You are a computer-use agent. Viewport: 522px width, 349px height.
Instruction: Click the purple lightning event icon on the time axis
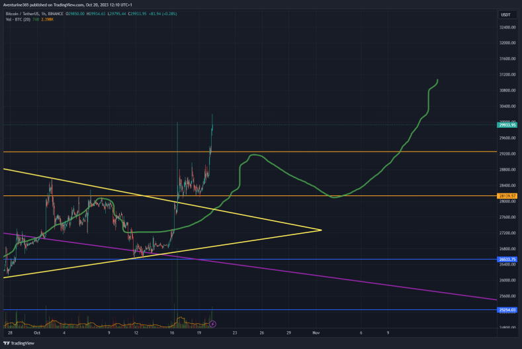[x=213, y=324]
